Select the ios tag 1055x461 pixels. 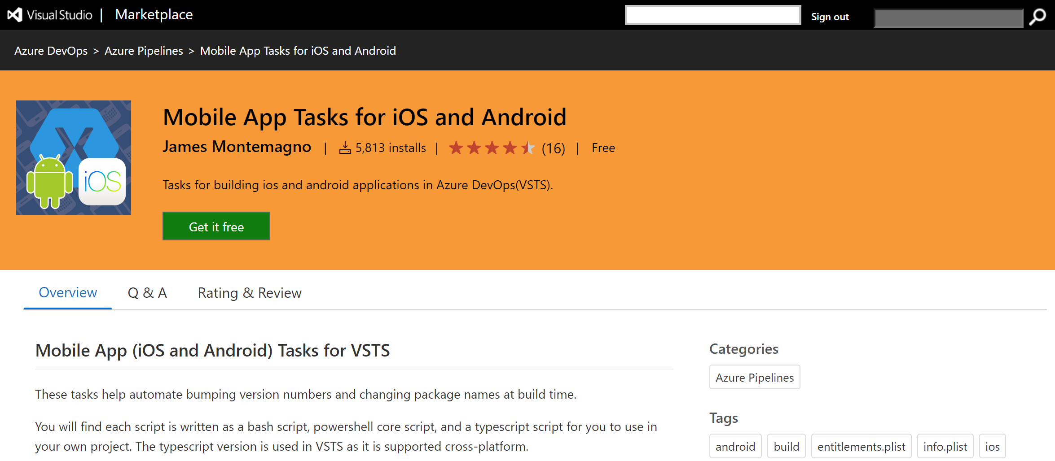[993, 446]
